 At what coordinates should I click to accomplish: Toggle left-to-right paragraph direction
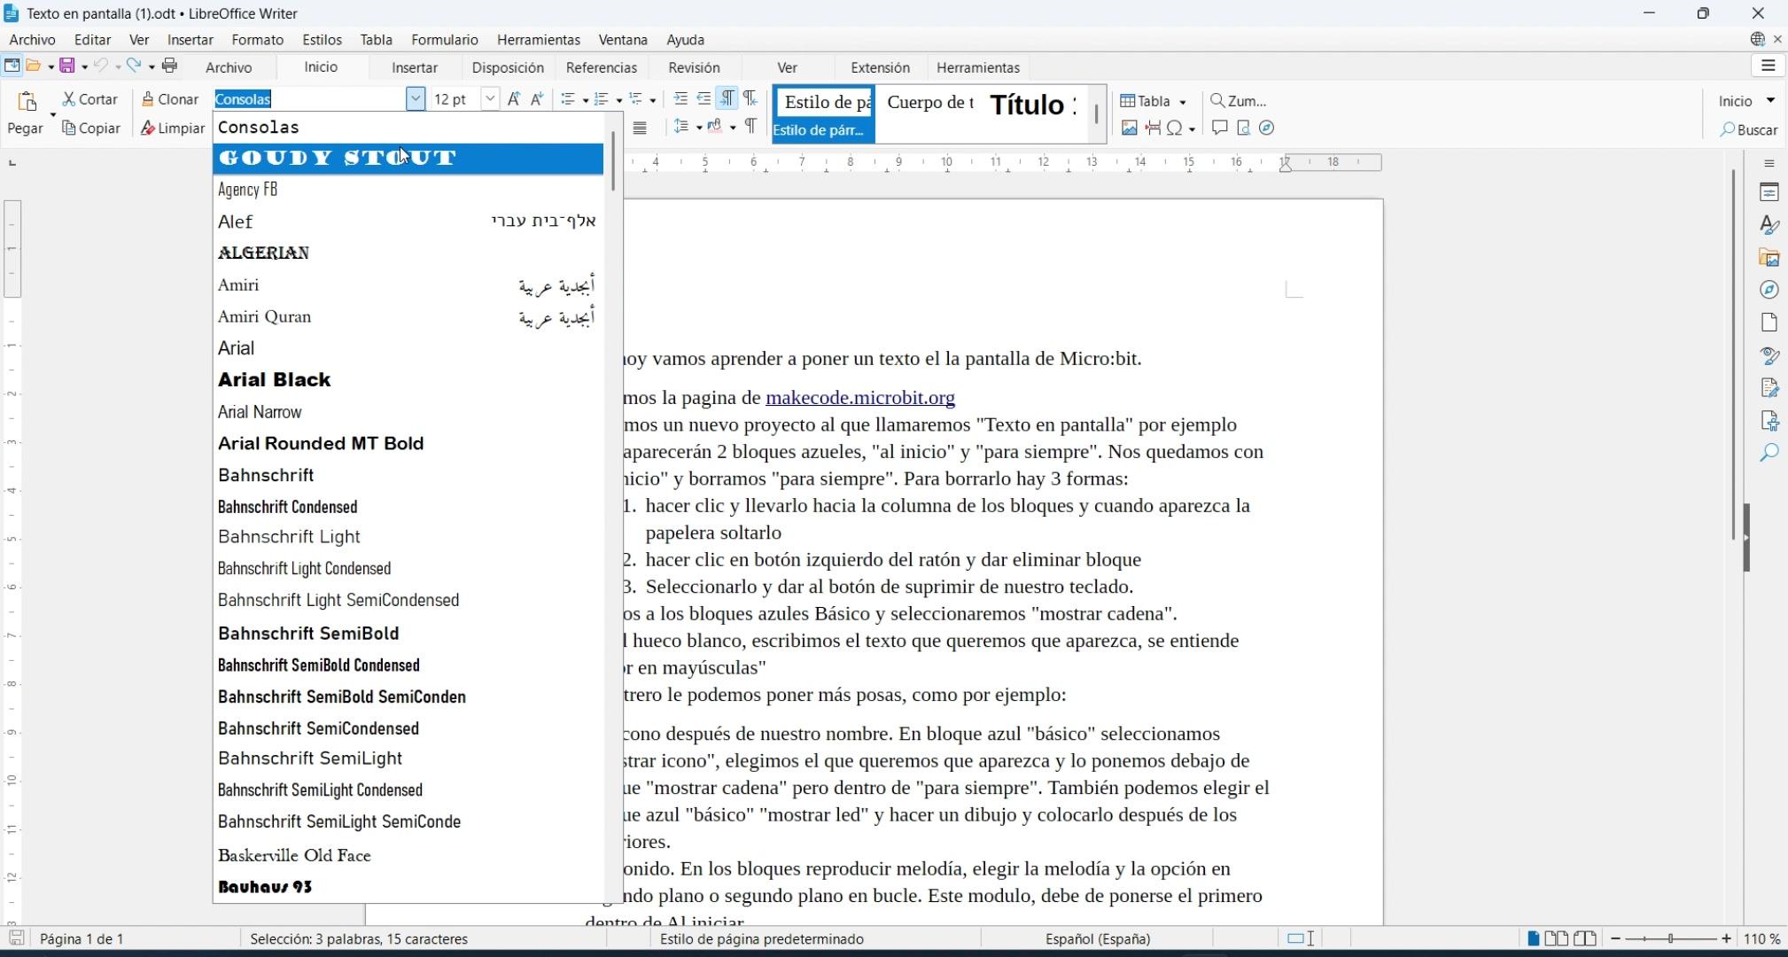tap(727, 98)
